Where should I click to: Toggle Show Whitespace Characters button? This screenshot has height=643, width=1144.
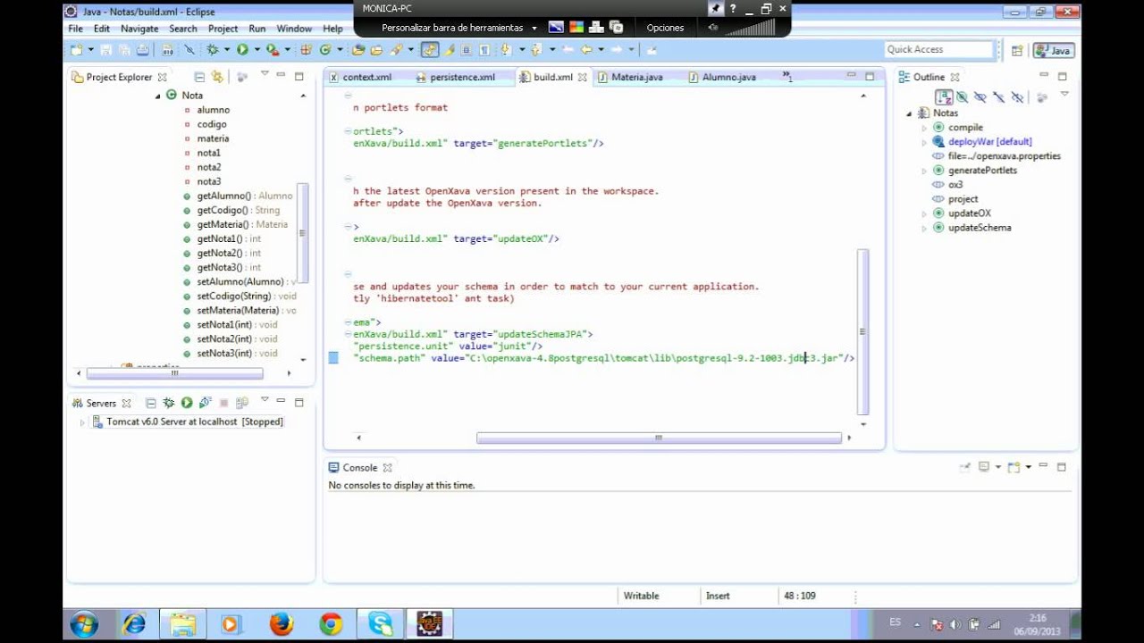point(484,50)
